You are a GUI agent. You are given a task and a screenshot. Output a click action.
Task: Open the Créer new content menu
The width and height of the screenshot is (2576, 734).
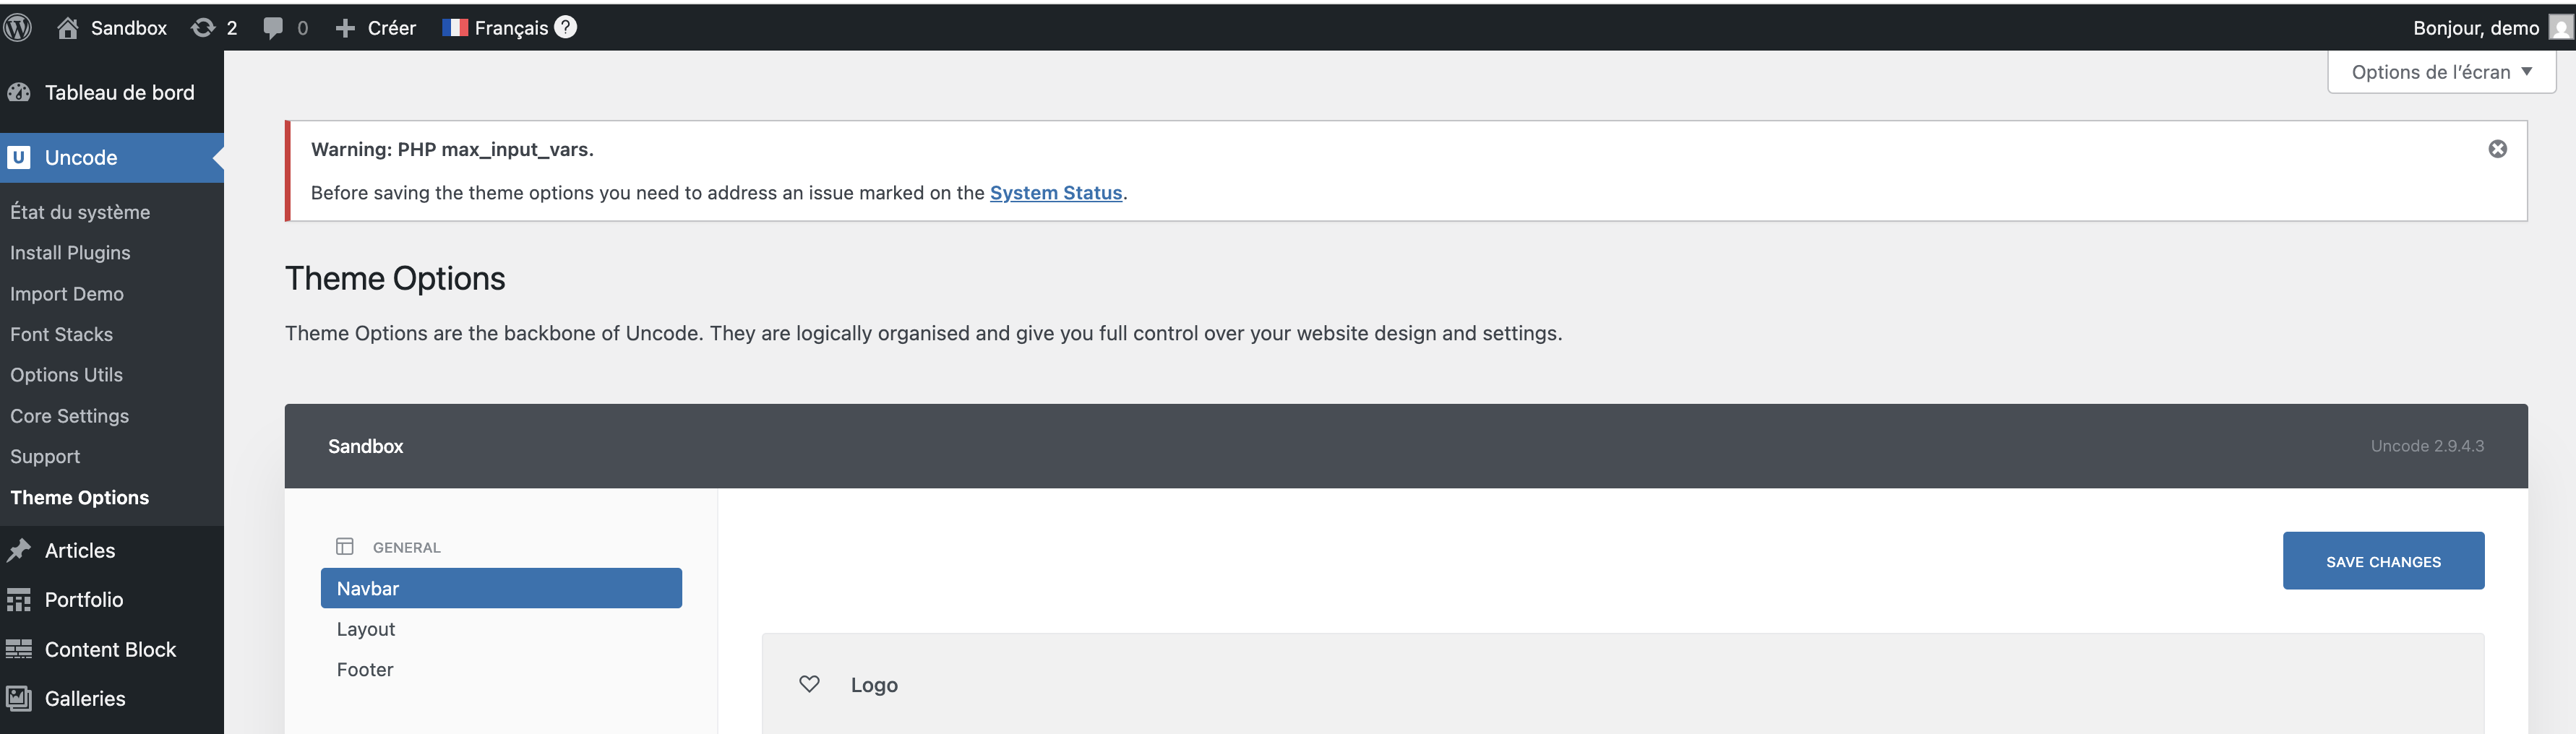click(x=375, y=28)
